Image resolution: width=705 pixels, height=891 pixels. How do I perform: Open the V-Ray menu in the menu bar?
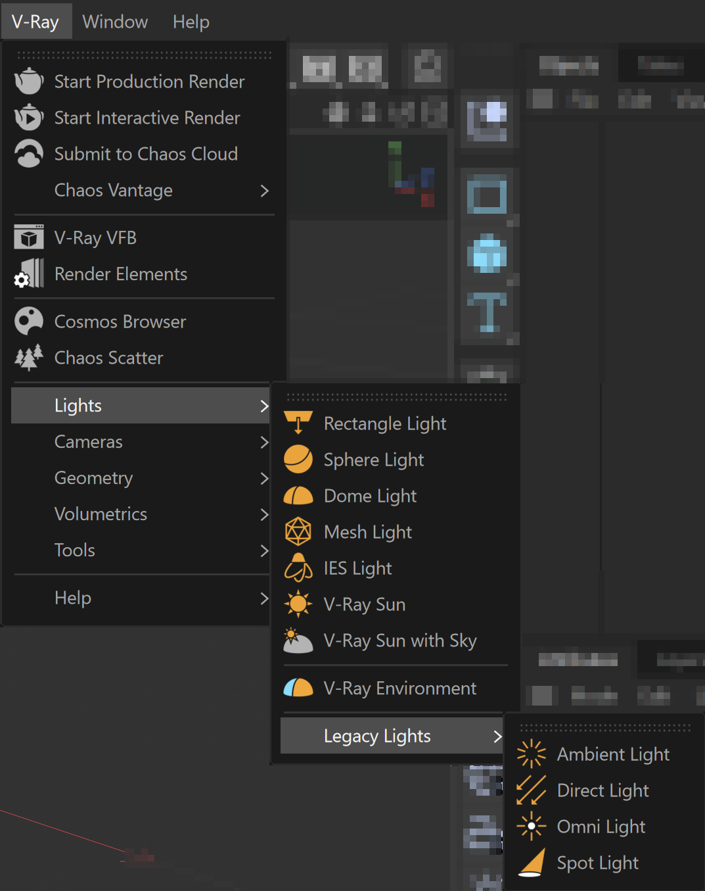tap(35, 22)
